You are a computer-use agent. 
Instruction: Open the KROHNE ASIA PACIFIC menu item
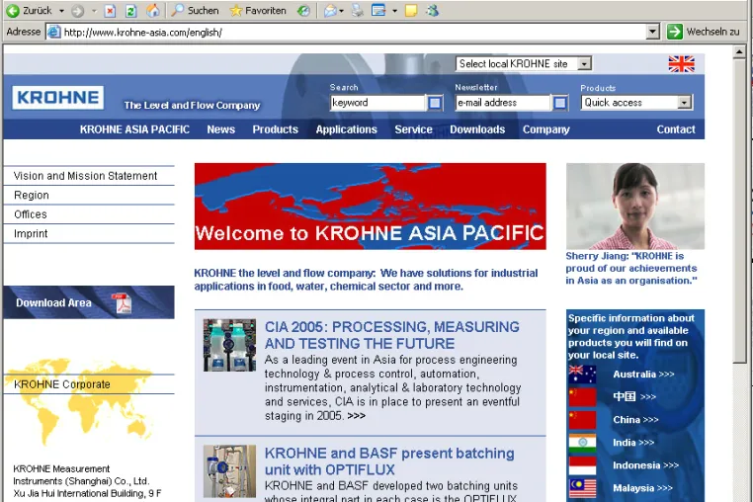click(134, 129)
